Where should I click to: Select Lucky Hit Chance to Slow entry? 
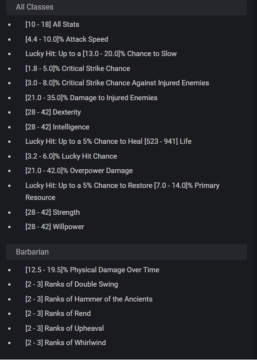tap(101, 54)
